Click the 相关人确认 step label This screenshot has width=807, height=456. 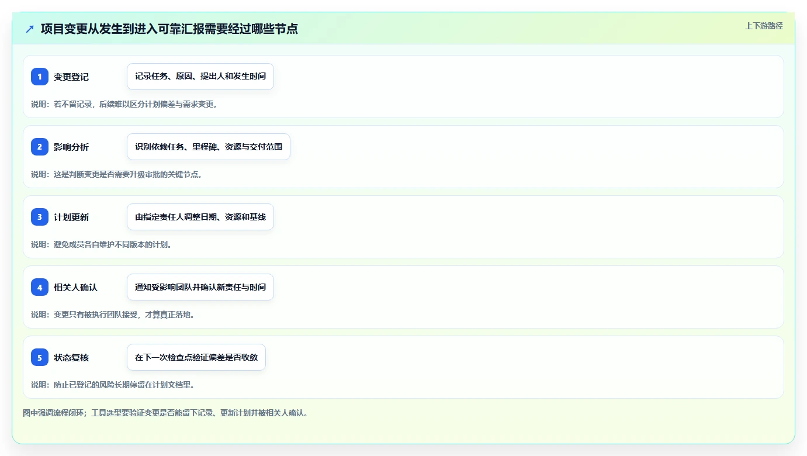click(x=75, y=287)
